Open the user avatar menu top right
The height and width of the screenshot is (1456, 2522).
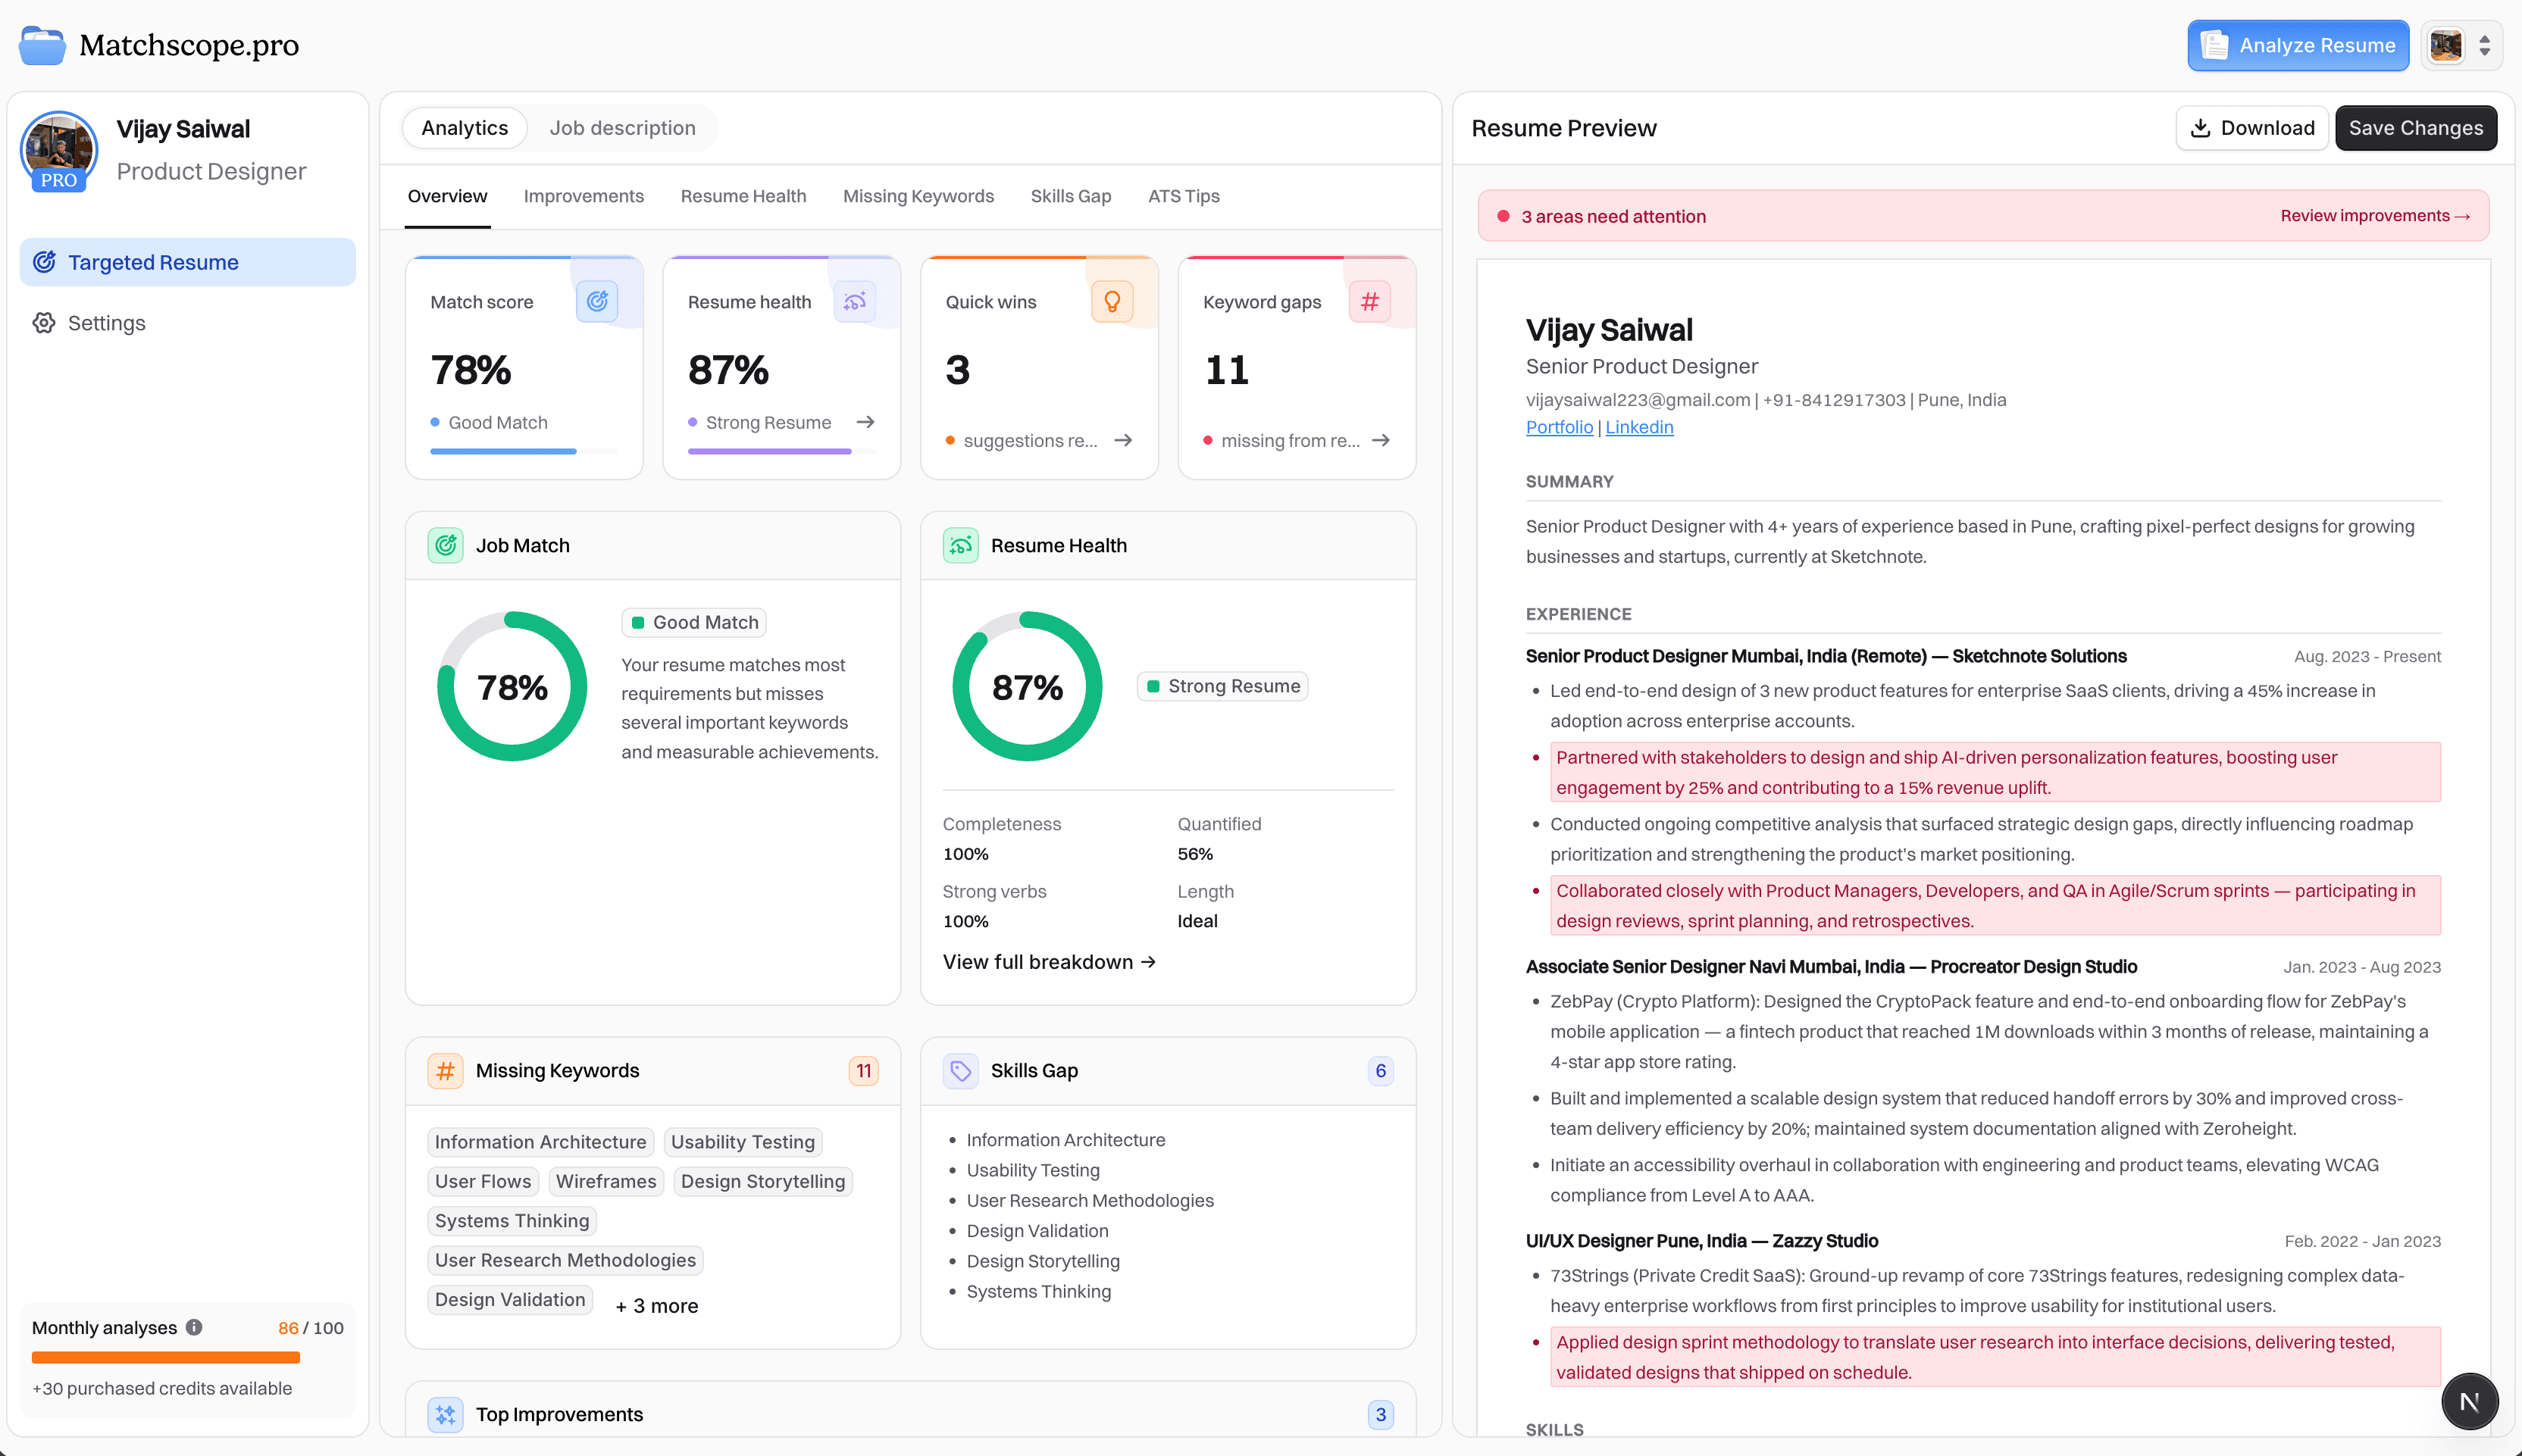coord(2446,45)
